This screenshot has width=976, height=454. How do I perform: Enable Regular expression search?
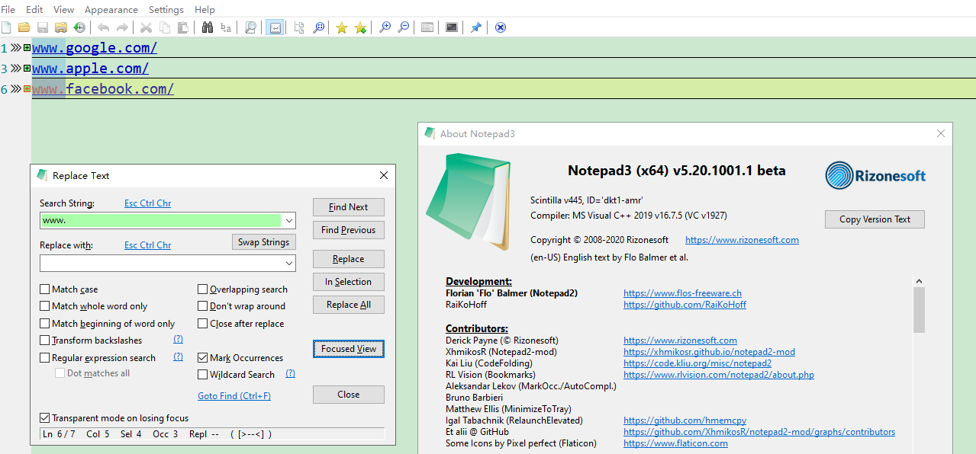(45, 358)
